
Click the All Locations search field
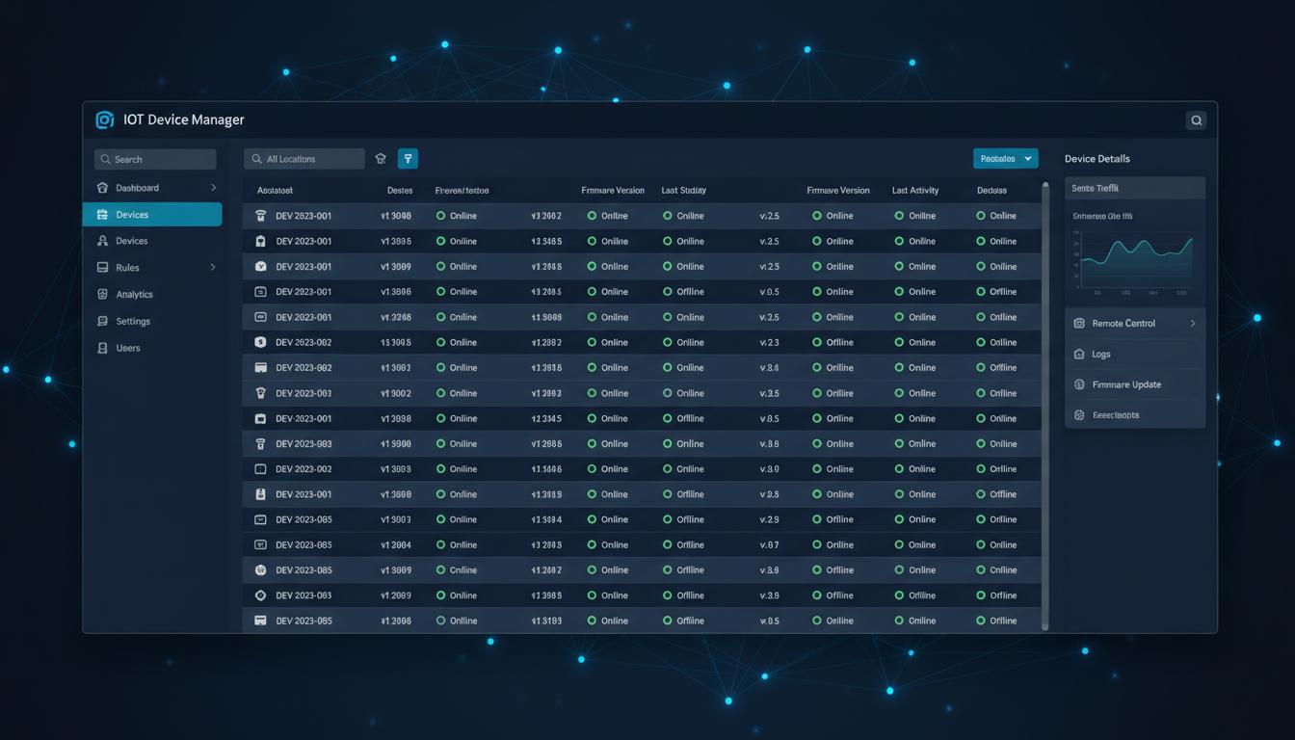pos(304,159)
